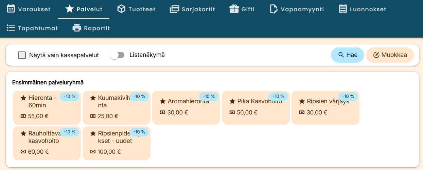Image resolution: width=423 pixels, height=170 pixels.
Task: Check the Näytä vain kassapalvelut checkbox
Action: coord(22,55)
